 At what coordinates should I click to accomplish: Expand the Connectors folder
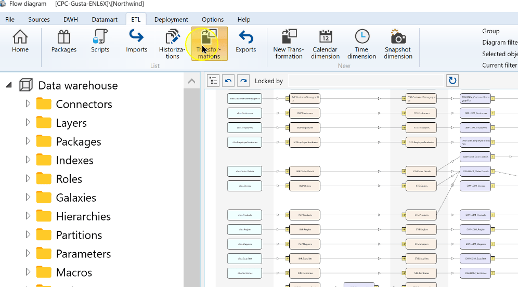coord(28,103)
